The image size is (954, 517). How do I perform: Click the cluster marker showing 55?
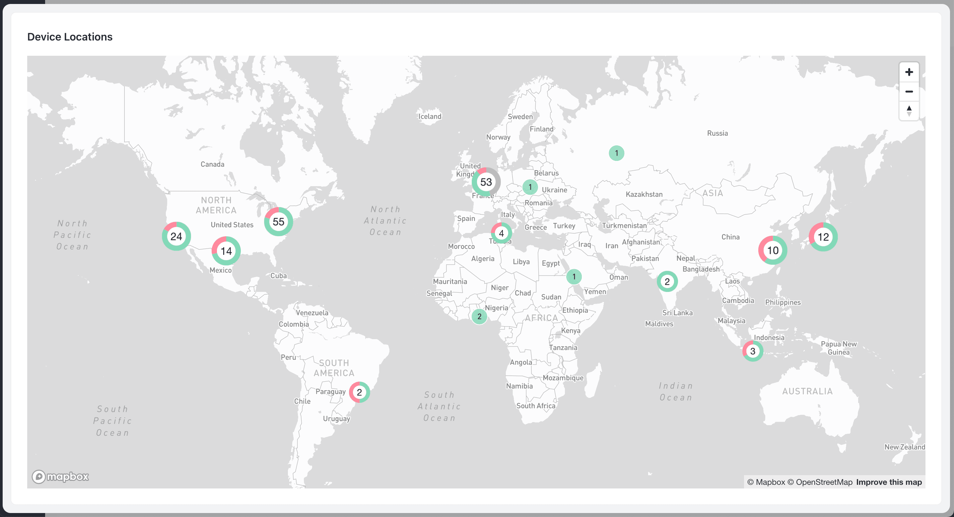279,222
